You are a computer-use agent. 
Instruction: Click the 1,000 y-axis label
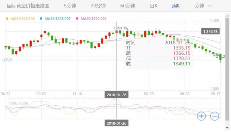click(214, 89)
